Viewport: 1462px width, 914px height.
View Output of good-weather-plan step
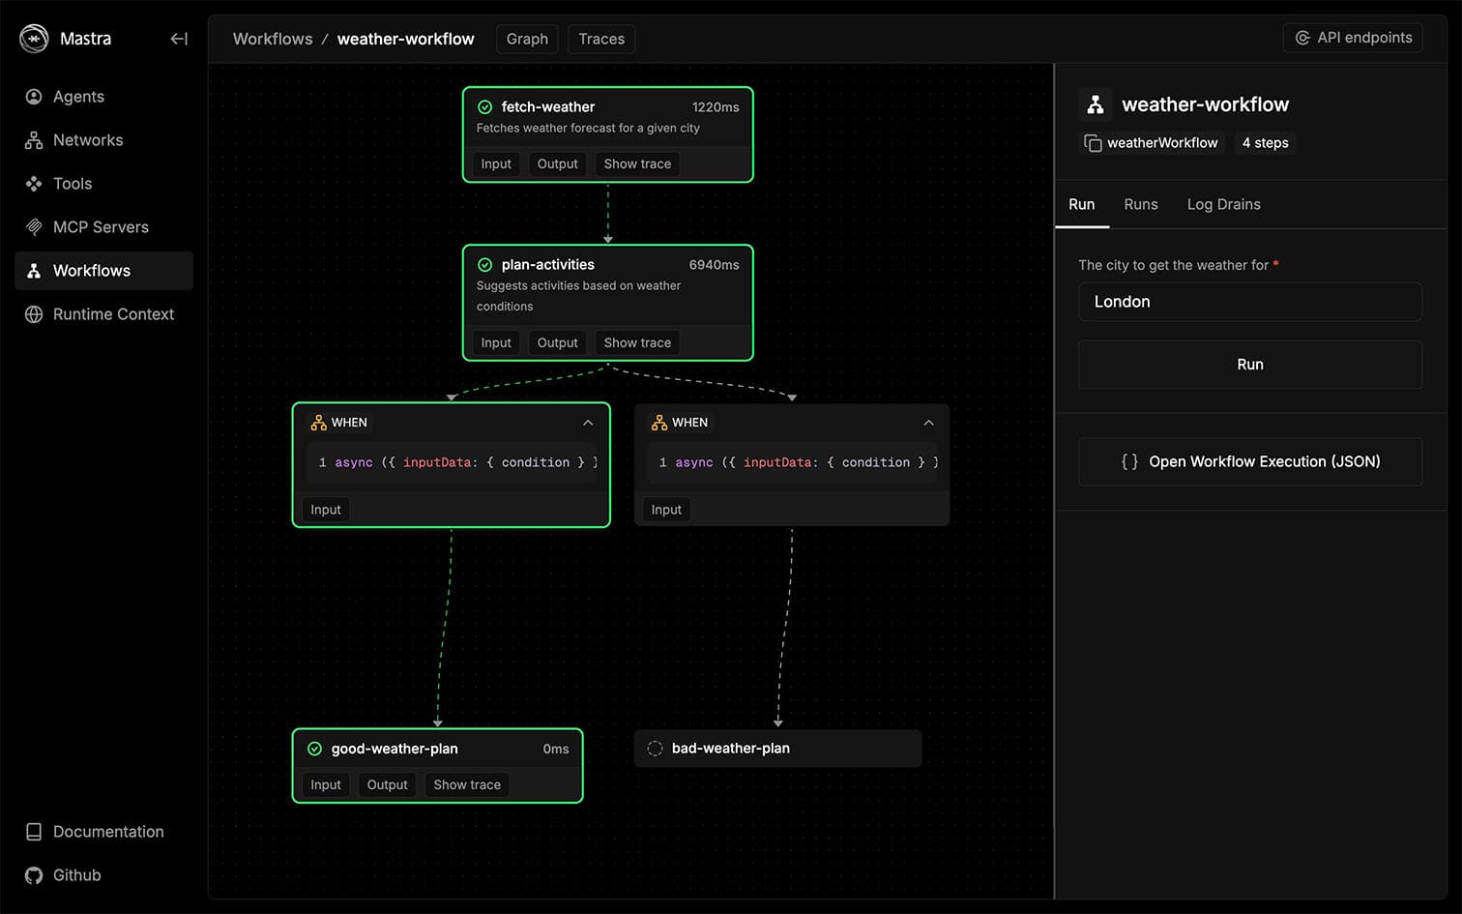coord(388,785)
